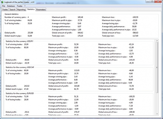This screenshot has height=119, width=163.
Task: Close the Logbook window
Action: [158, 2]
